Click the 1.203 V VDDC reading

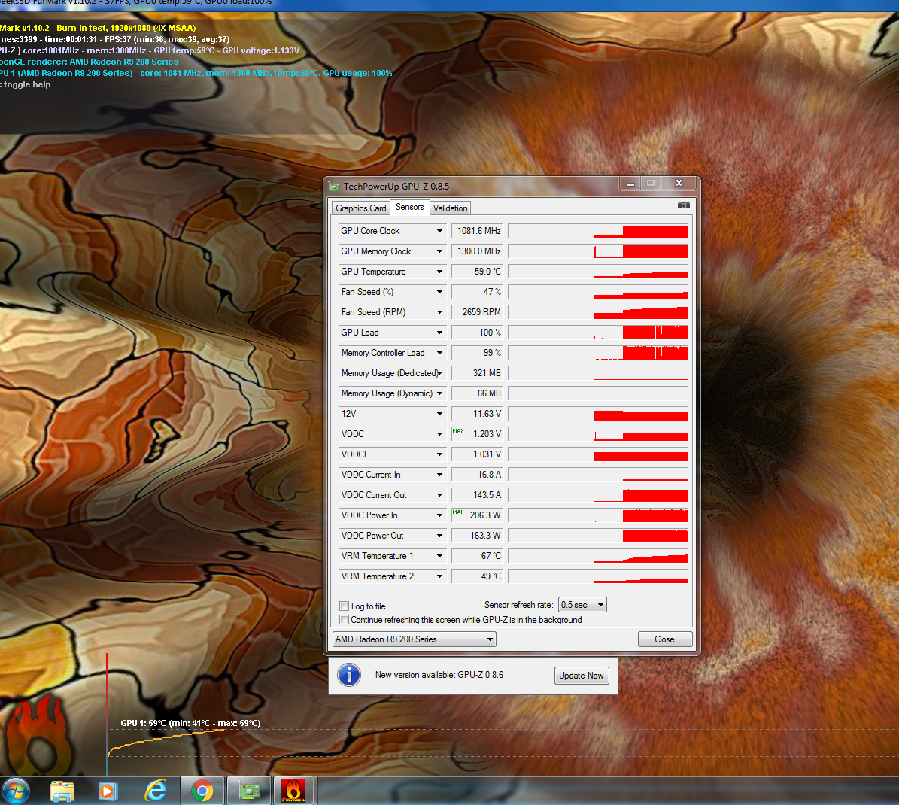478,434
